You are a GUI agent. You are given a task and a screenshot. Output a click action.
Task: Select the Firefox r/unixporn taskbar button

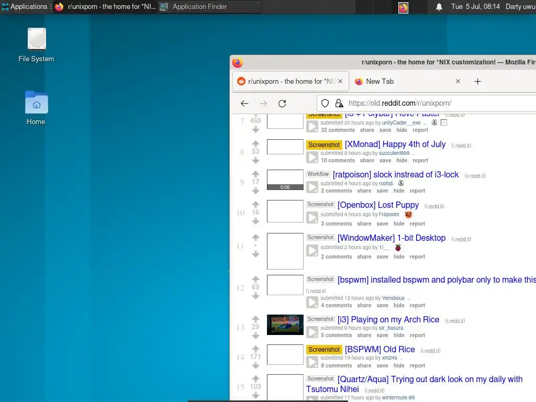coord(105,6)
